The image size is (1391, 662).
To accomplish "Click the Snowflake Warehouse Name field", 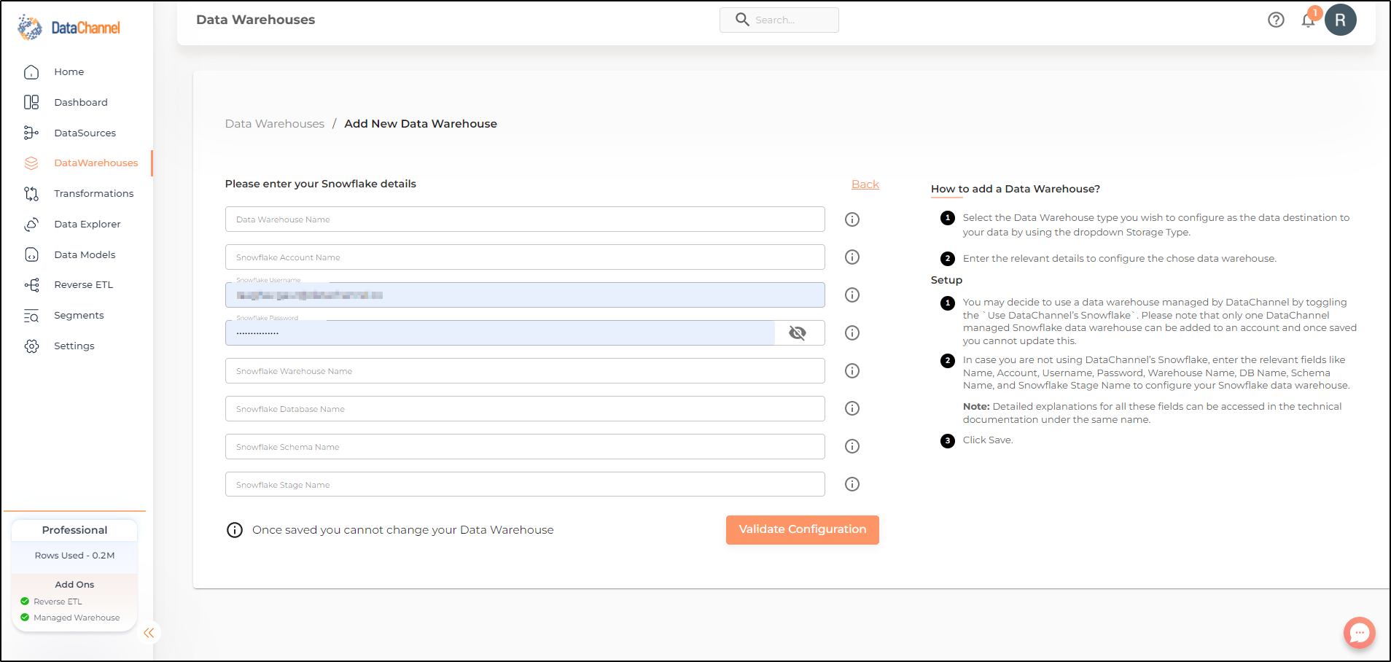I will click(x=525, y=371).
